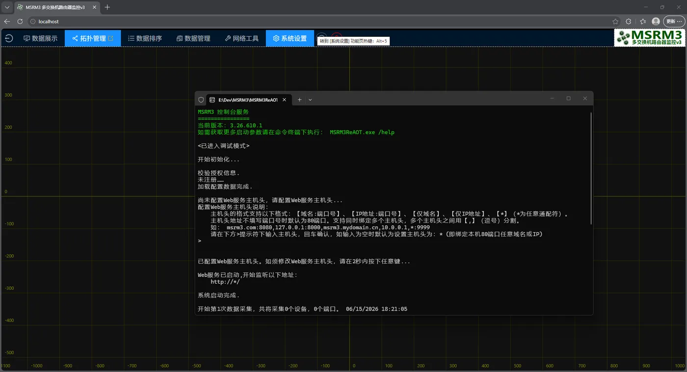The height and width of the screenshot is (372, 687).
Task: Click the '当前版本: 3.26.610.1' line
Action: coord(230,126)
